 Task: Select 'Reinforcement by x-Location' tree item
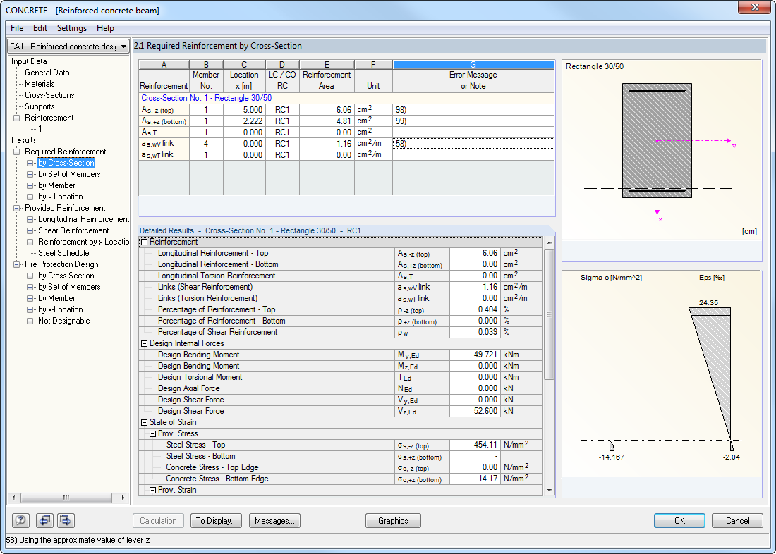click(x=84, y=242)
